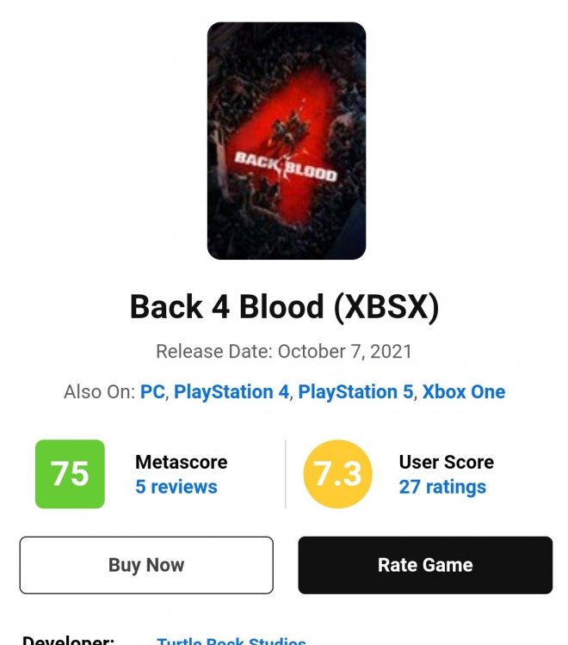Image resolution: width=568 pixels, height=645 pixels.
Task: Click the Developer label
Action: click(x=67, y=640)
